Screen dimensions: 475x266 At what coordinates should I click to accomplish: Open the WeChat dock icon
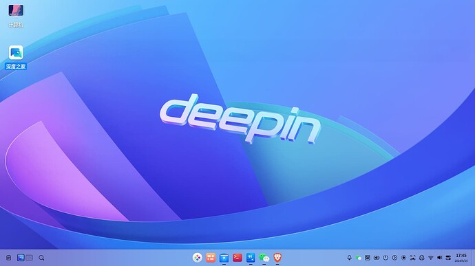tap(264, 258)
